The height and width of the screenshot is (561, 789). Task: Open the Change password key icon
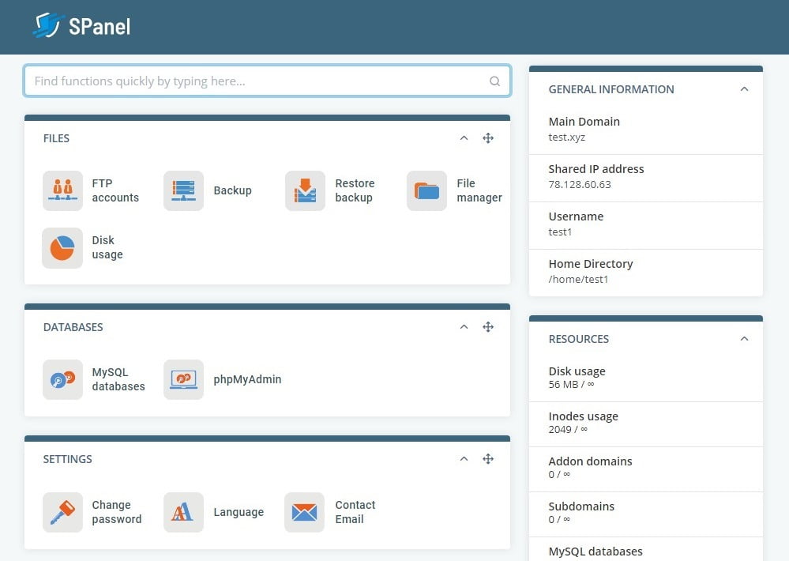tap(62, 512)
